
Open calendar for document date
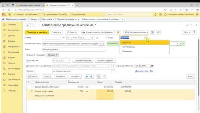click(92, 38)
